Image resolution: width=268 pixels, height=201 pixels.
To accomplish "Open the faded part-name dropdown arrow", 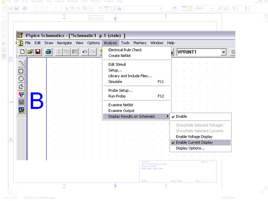I will pyautogui.click(x=160, y=8).
